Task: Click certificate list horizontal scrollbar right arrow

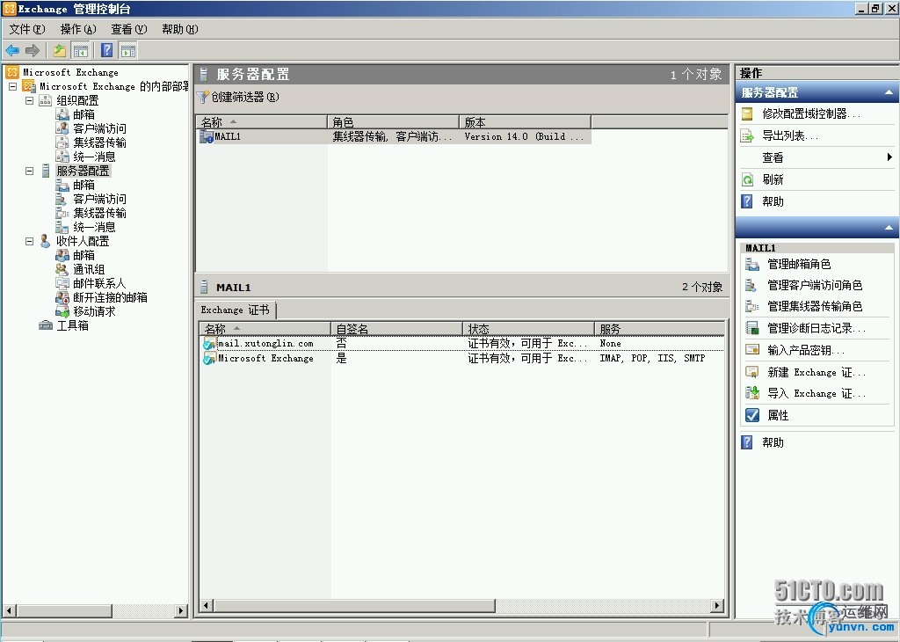Action: click(717, 605)
